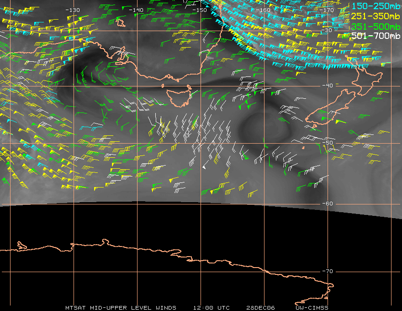Click the white 501-700mb legend entry
This screenshot has width=402, height=311.
point(376,36)
